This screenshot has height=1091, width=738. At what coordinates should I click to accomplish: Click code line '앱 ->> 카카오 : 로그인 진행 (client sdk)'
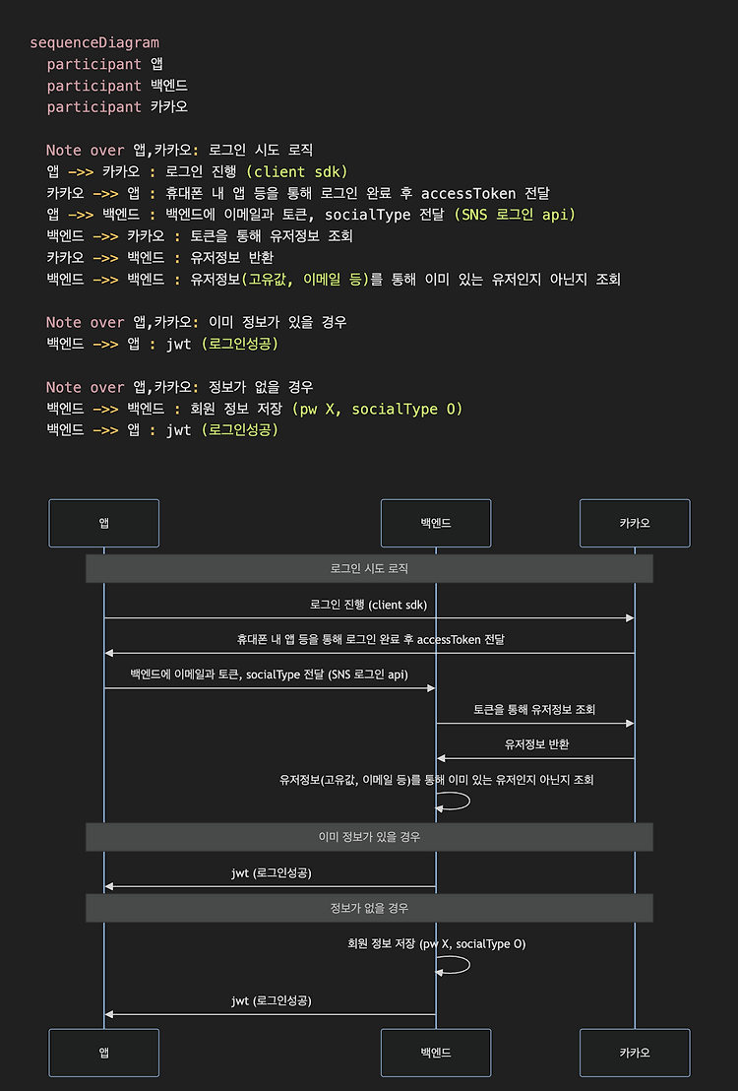click(197, 172)
